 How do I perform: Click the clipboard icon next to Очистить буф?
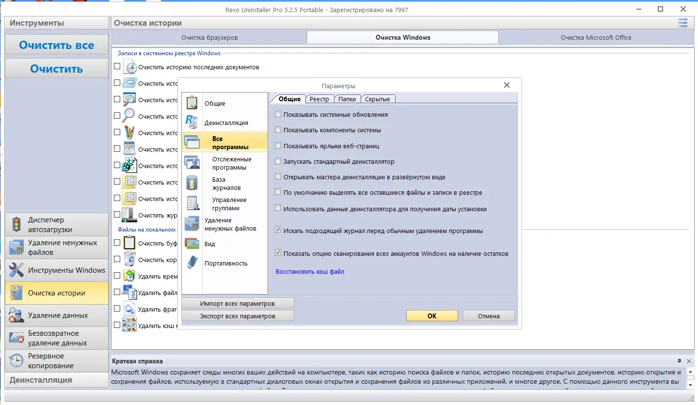(129, 243)
